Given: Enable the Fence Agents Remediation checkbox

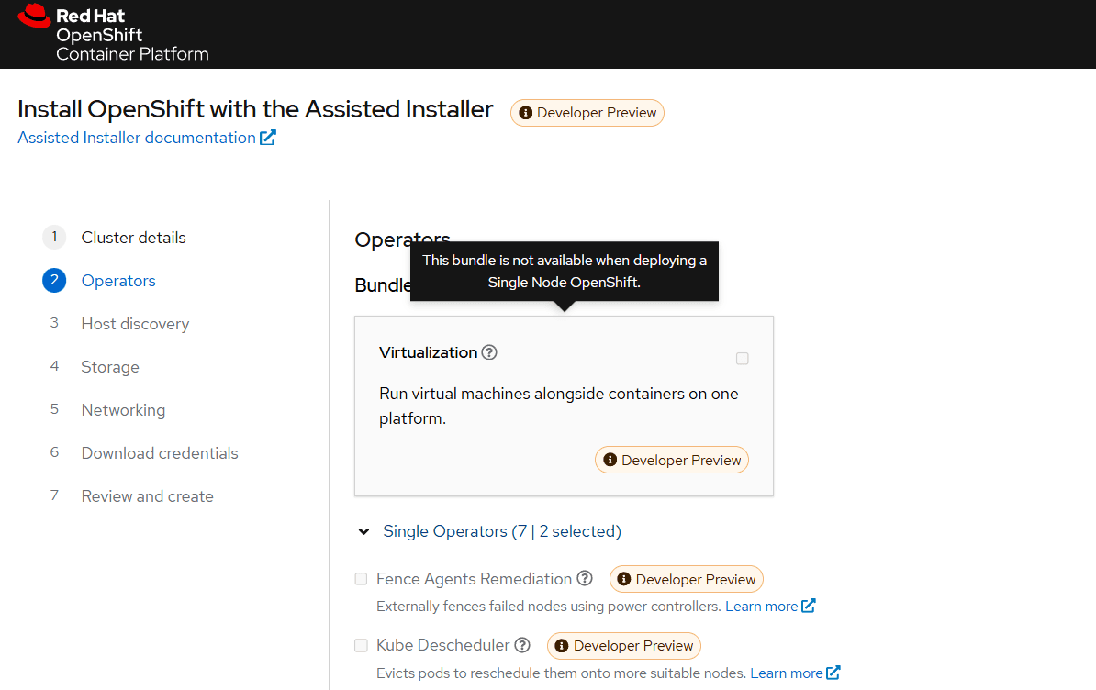Looking at the screenshot, I should tap(362, 579).
